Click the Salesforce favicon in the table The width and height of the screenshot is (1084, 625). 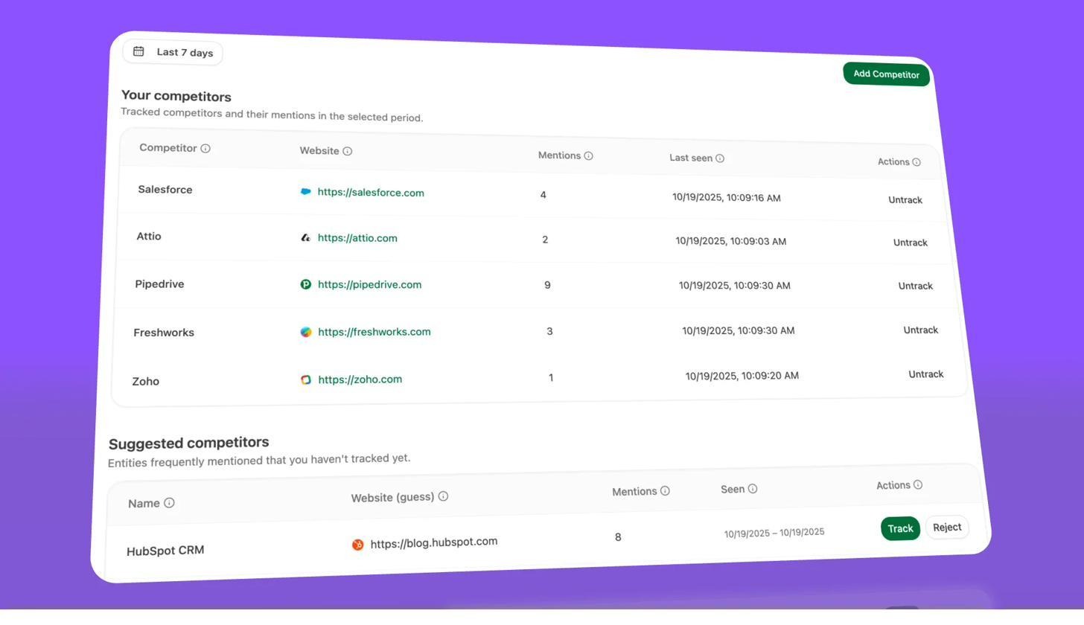306,192
